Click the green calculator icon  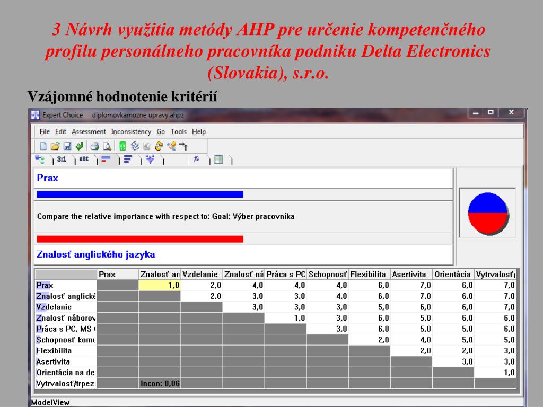[122, 146]
